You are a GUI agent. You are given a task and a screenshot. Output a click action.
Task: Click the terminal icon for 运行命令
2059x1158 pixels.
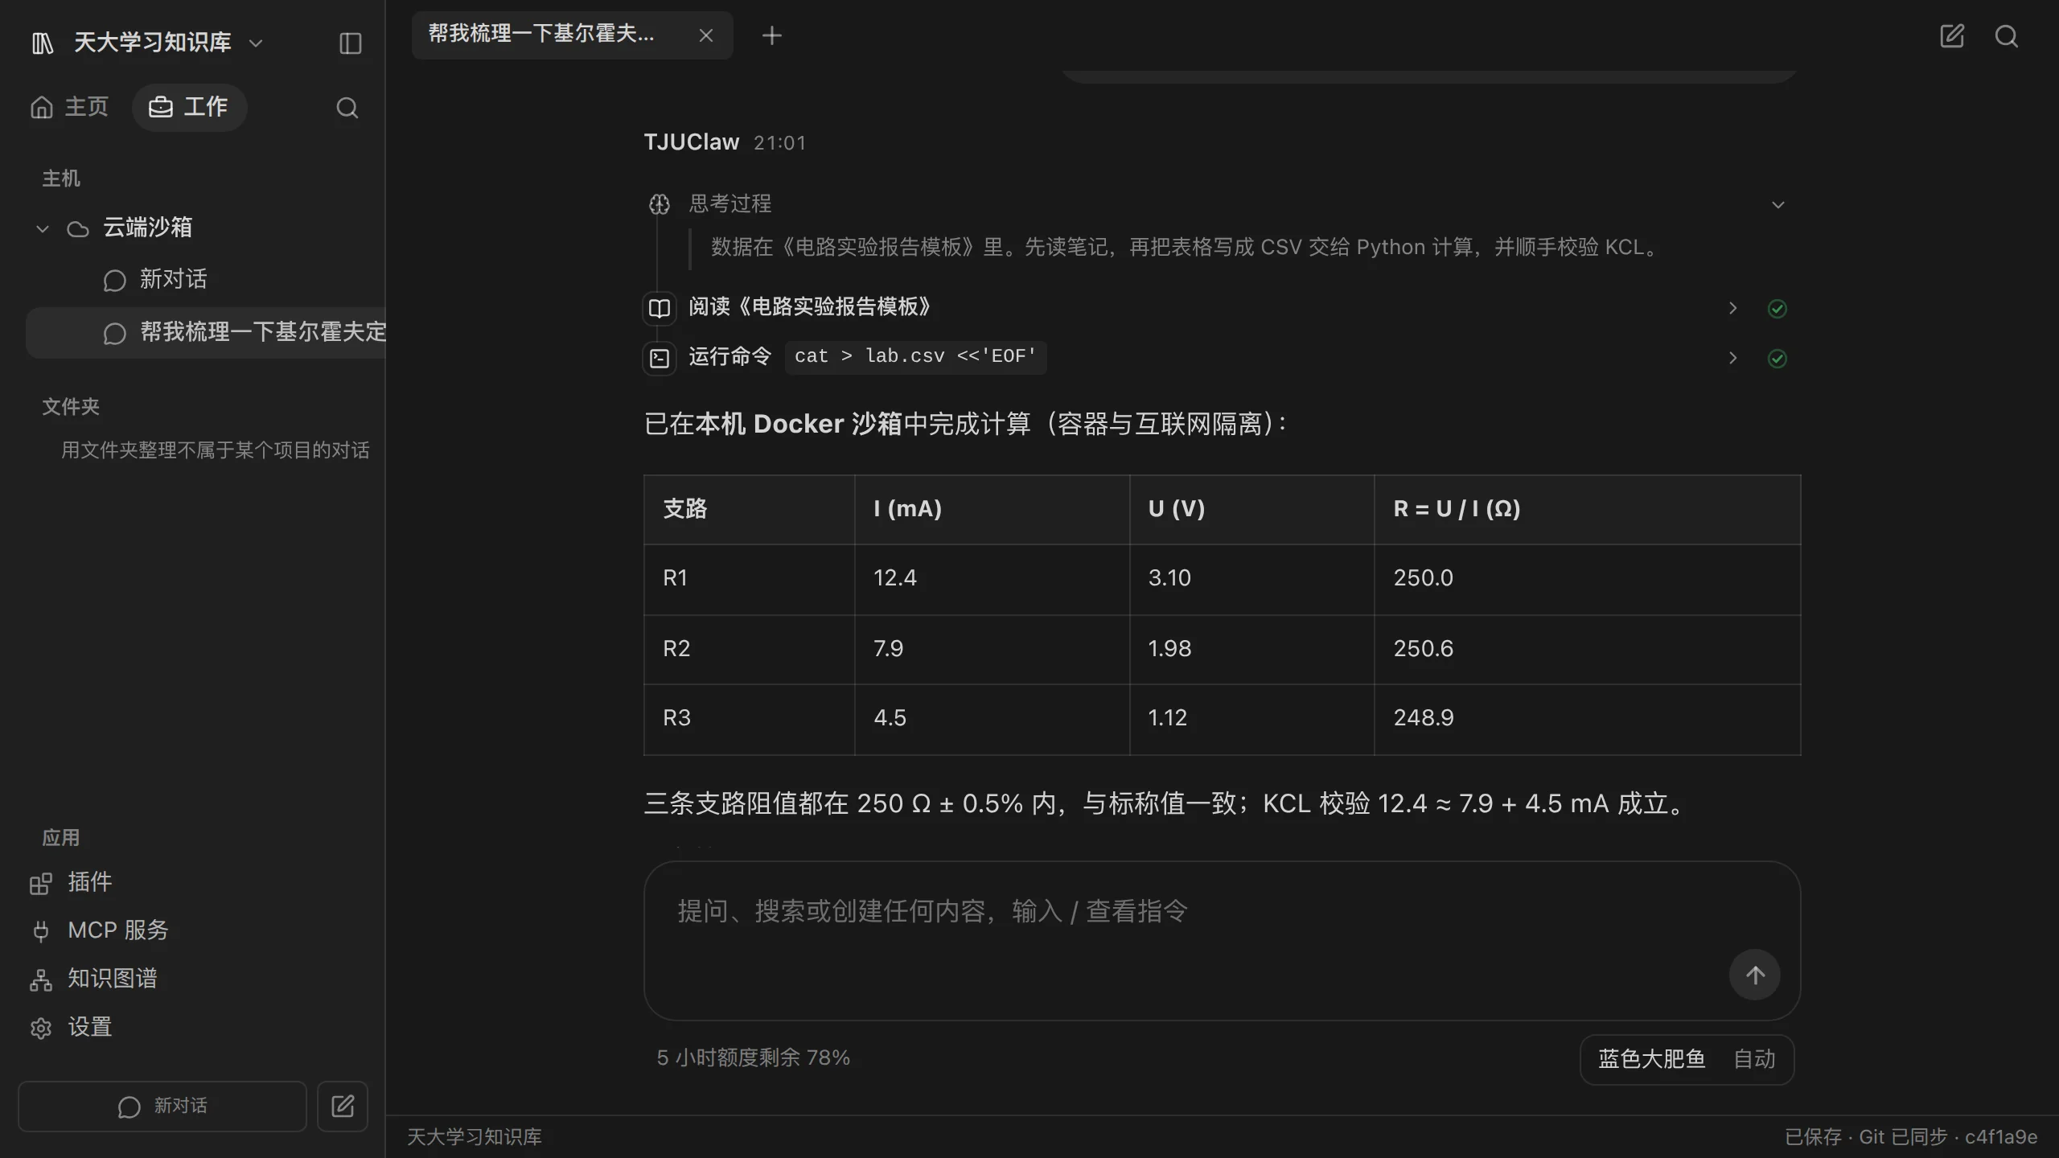pos(660,358)
